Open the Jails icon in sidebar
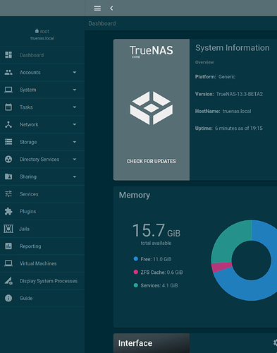Screen dimensions: 277x353 [x=8, y=229]
